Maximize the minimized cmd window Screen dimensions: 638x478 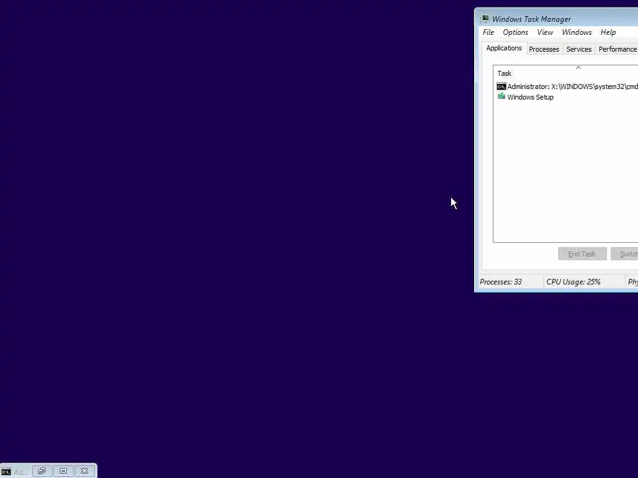pos(63,471)
